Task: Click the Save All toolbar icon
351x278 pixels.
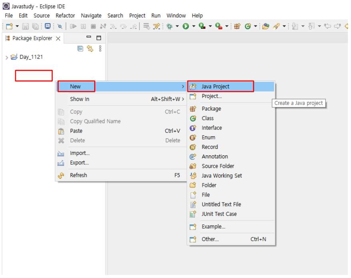Action: [x=36, y=26]
